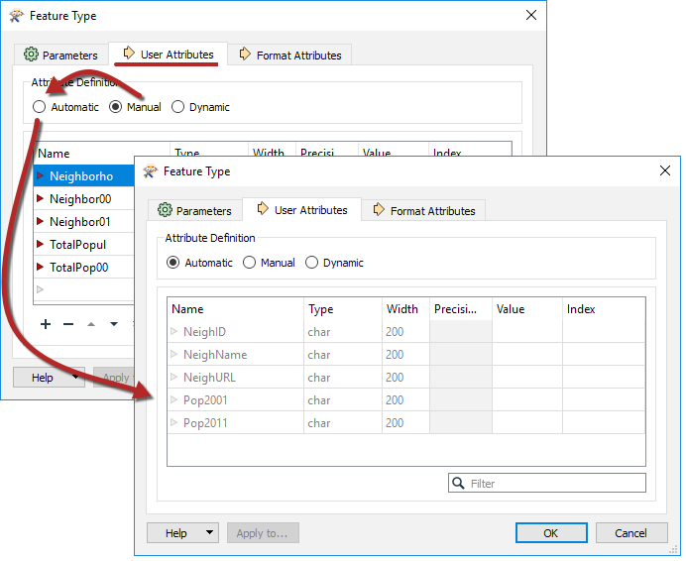Click the move down arrow icon

click(x=114, y=324)
